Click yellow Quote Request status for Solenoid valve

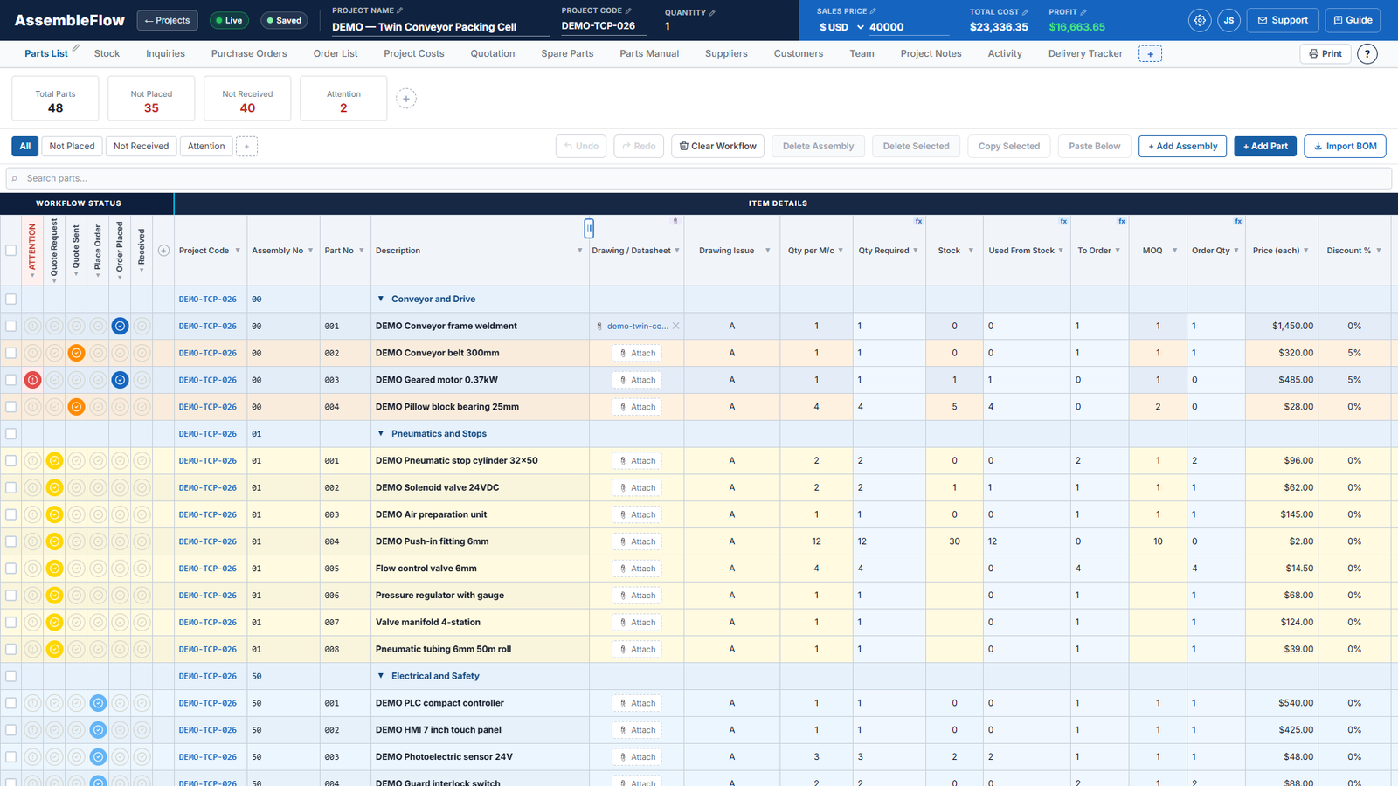(54, 487)
